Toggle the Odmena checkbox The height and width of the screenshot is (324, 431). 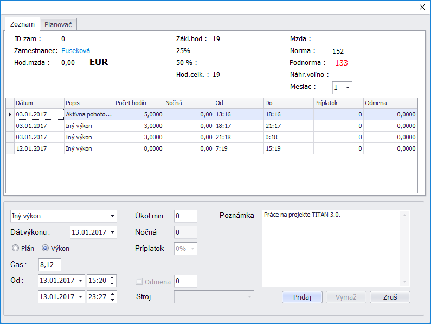tap(139, 282)
